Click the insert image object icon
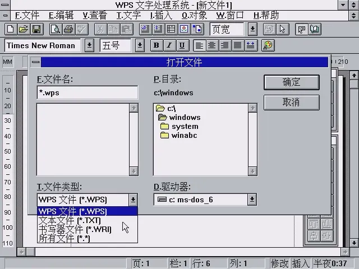 click(x=184, y=29)
